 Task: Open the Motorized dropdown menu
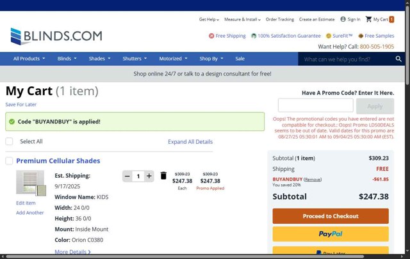tap(173, 58)
